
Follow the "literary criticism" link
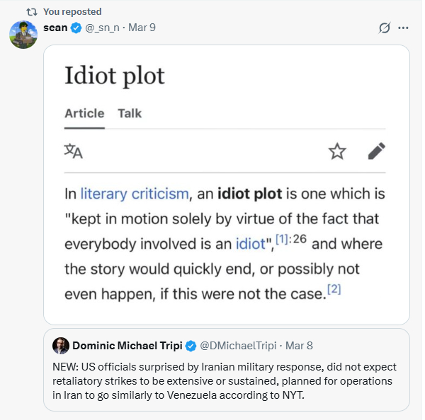(135, 194)
